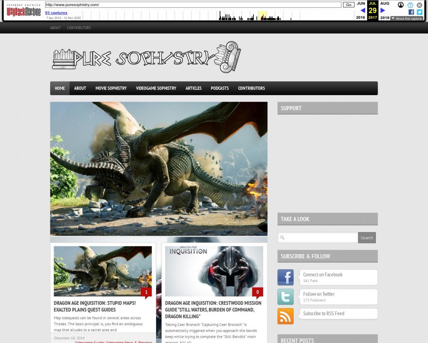Click the Twitter bird sidebar icon

pos(285,297)
